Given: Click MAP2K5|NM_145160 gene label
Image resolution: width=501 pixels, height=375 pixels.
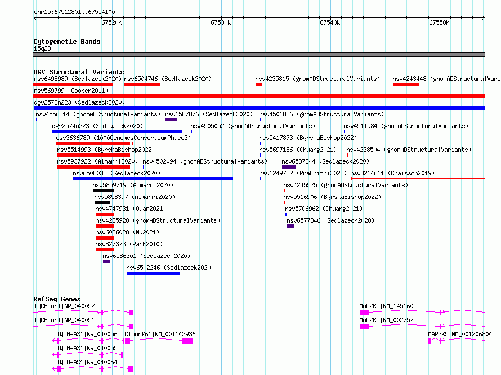Looking at the screenshot, I should [x=386, y=306].
